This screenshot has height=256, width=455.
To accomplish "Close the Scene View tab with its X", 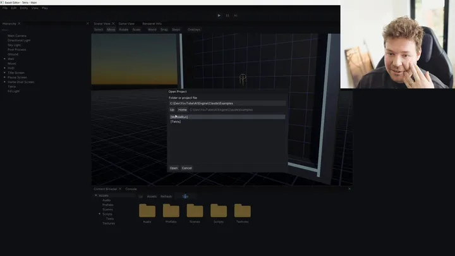I will (x=113, y=23).
